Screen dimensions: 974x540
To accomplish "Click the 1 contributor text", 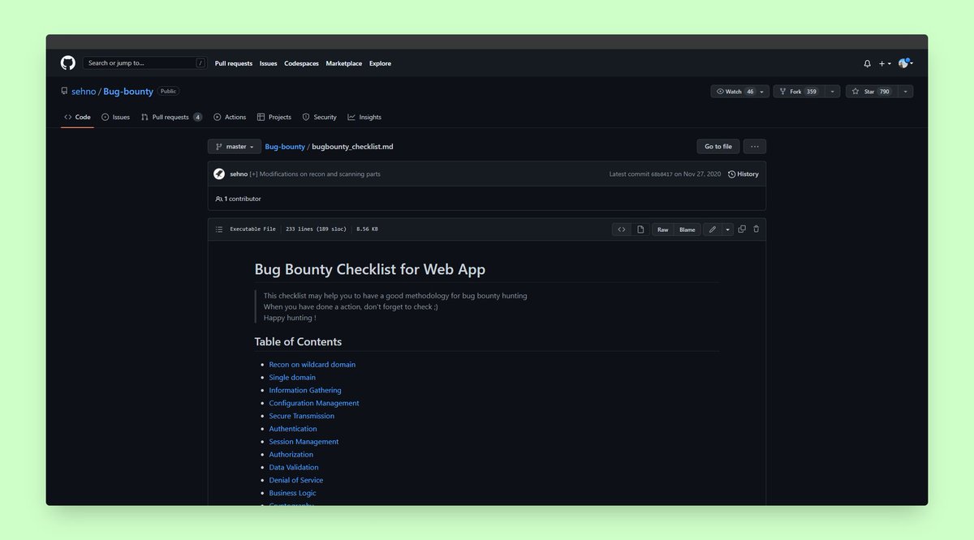I will [239, 199].
